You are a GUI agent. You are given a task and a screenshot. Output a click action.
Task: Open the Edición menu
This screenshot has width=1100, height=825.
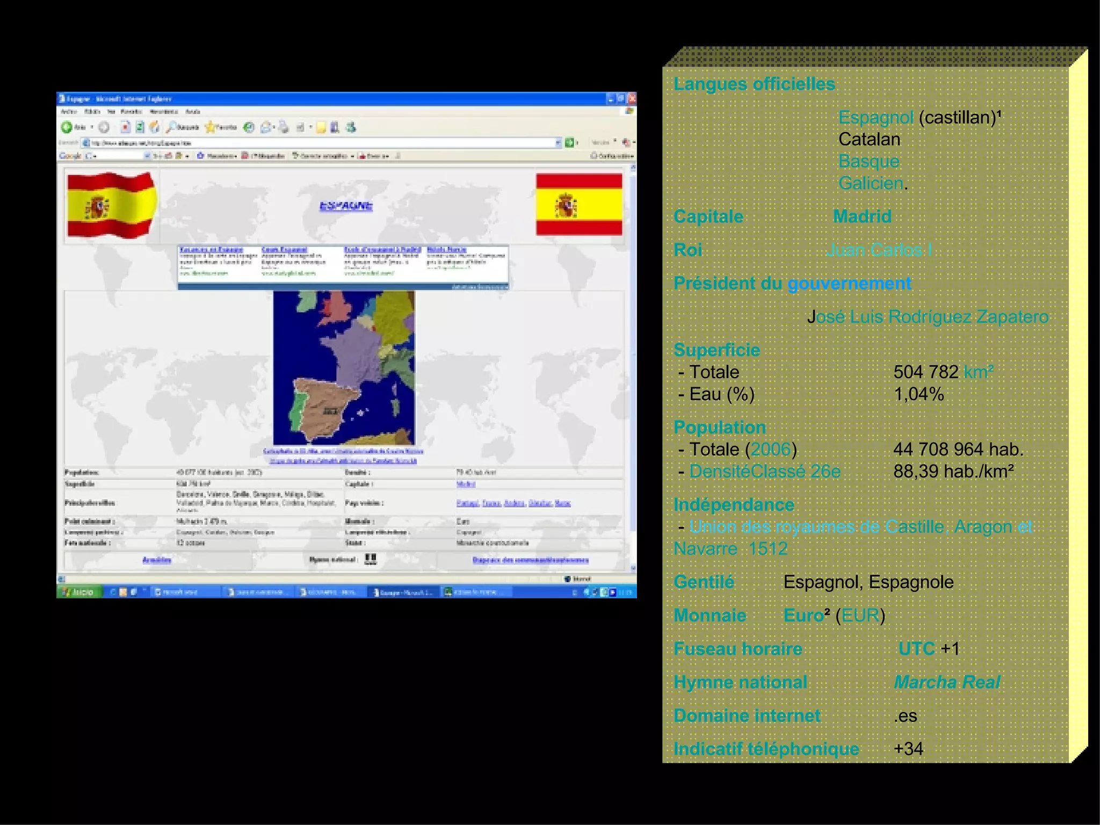92,112
